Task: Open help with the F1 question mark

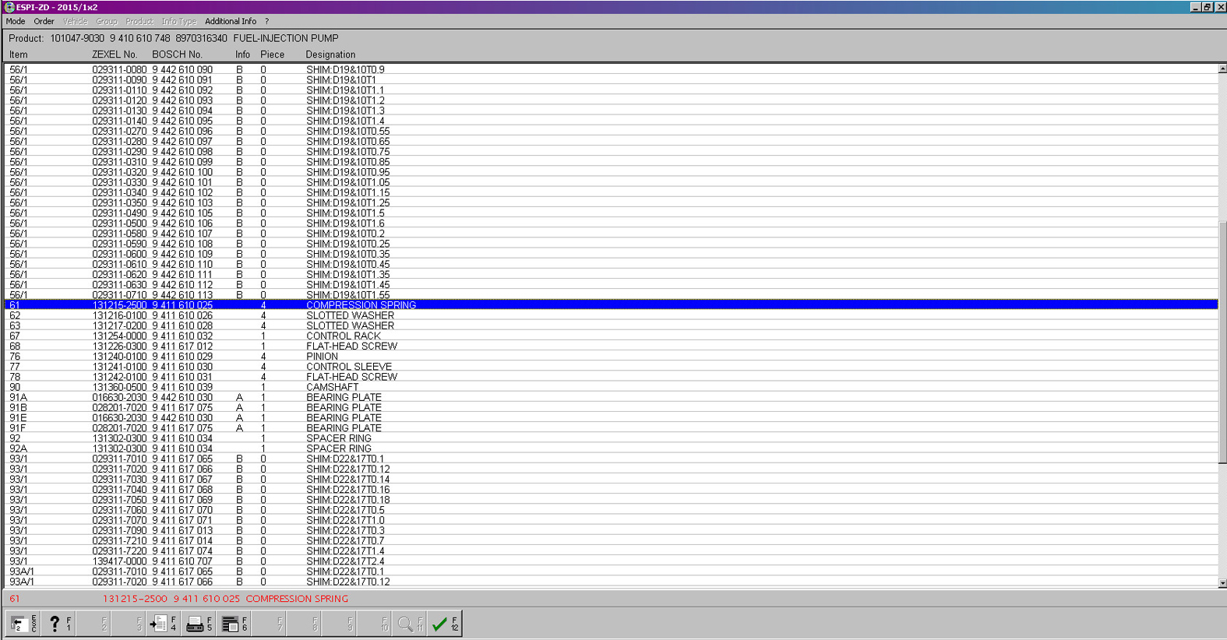Action: click(58, 624)
